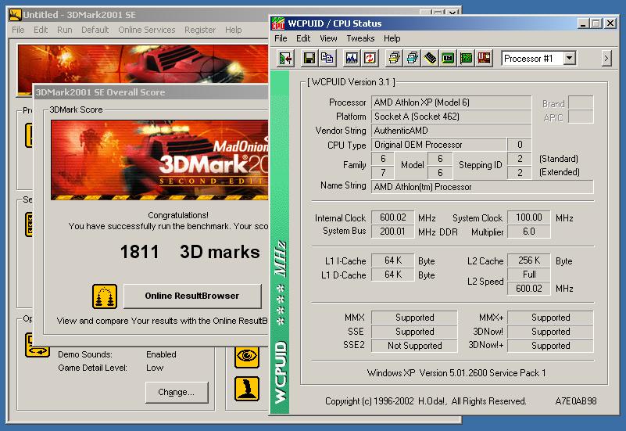Click the green chipset info icon

448,59
